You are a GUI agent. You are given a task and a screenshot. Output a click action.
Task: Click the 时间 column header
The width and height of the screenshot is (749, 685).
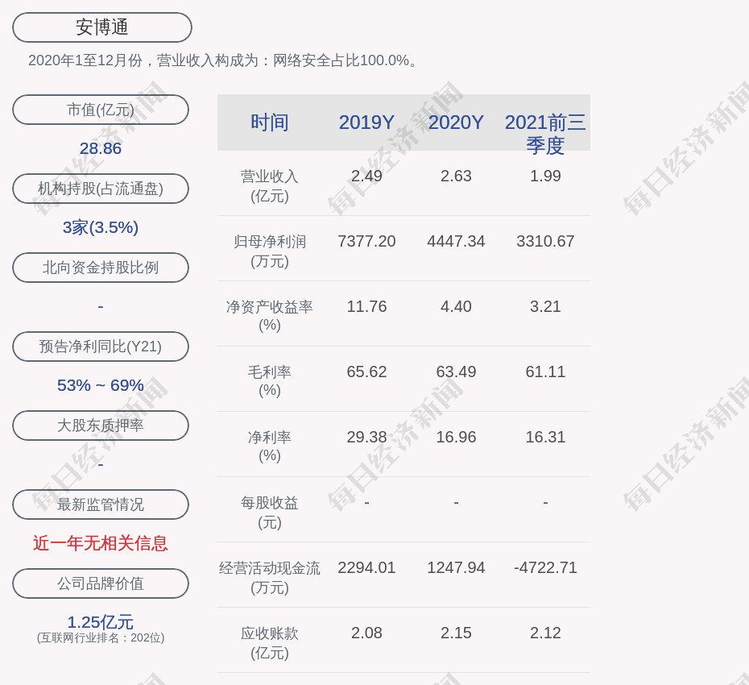pyautogui.click(x=270, y=122)
